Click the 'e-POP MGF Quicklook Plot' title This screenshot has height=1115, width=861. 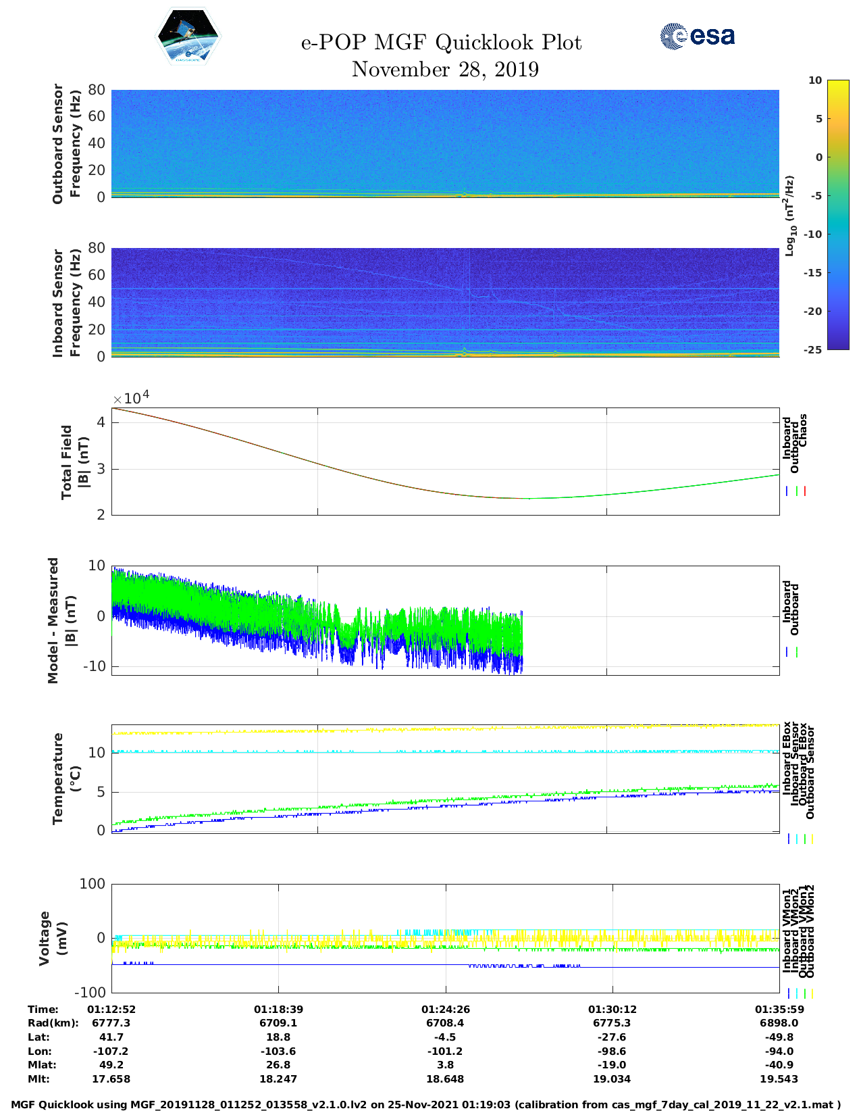click(441, 43)
